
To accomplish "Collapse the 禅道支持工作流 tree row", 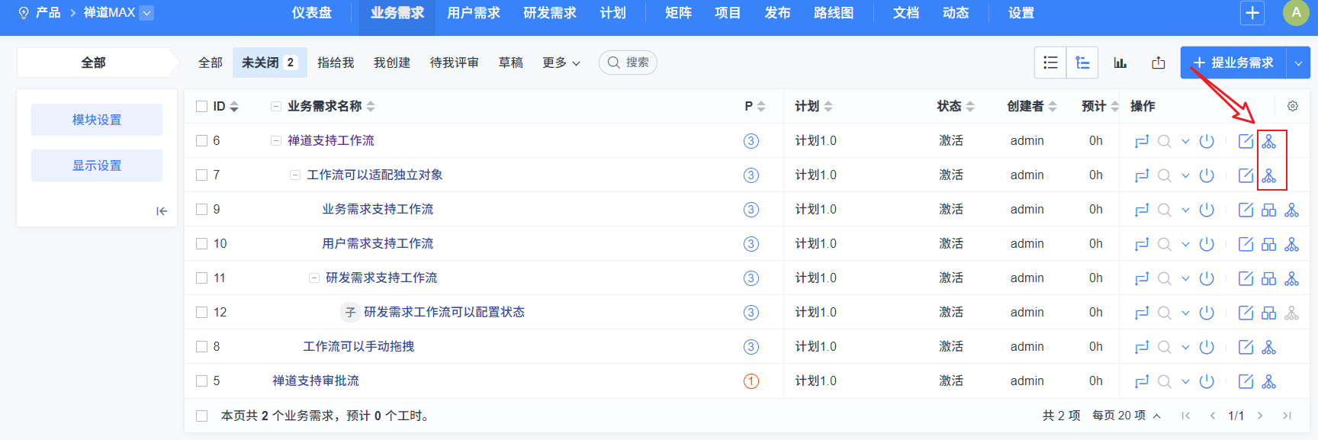I will pyautogui.click(x=276, y=140).
